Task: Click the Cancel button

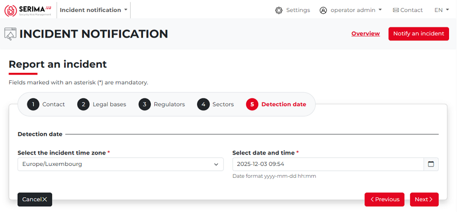Action: click(x=35, y=199)
